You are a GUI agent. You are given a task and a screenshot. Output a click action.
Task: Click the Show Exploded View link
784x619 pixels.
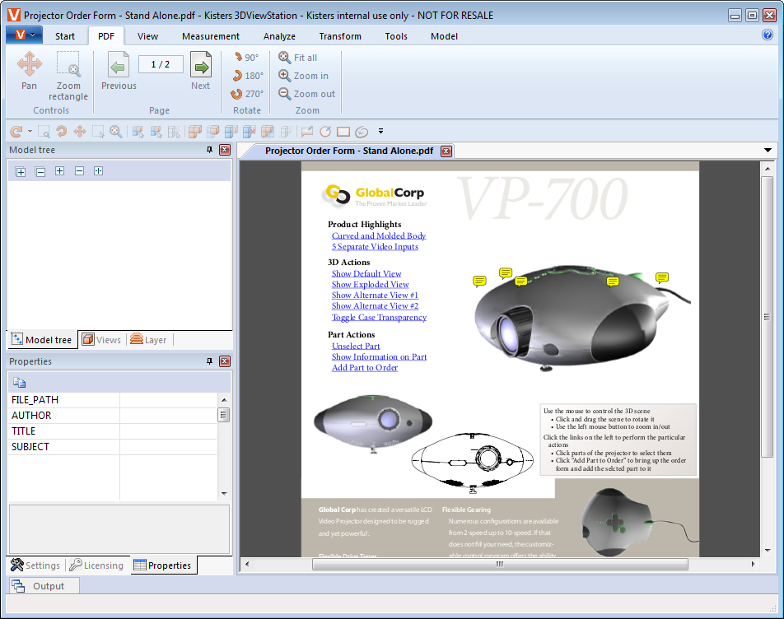tap(370, 285)
